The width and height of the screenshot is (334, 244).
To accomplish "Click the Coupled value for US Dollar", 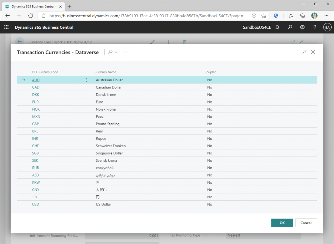I will click(x=210, y=204).
